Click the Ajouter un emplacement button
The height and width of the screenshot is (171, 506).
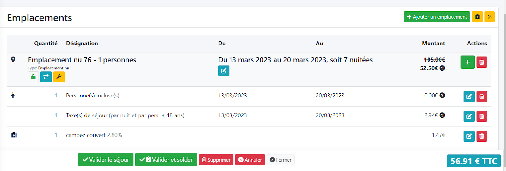point(437,17)
